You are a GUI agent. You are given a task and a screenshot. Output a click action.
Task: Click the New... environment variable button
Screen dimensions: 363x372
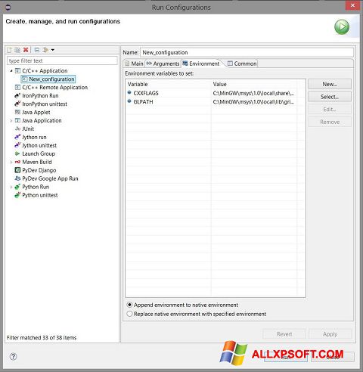(x=330, y=84)
